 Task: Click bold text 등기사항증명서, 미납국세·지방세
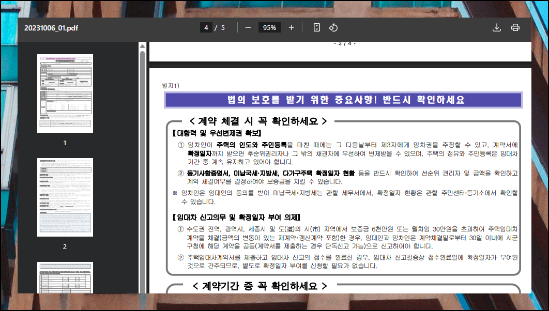(233, 173)
